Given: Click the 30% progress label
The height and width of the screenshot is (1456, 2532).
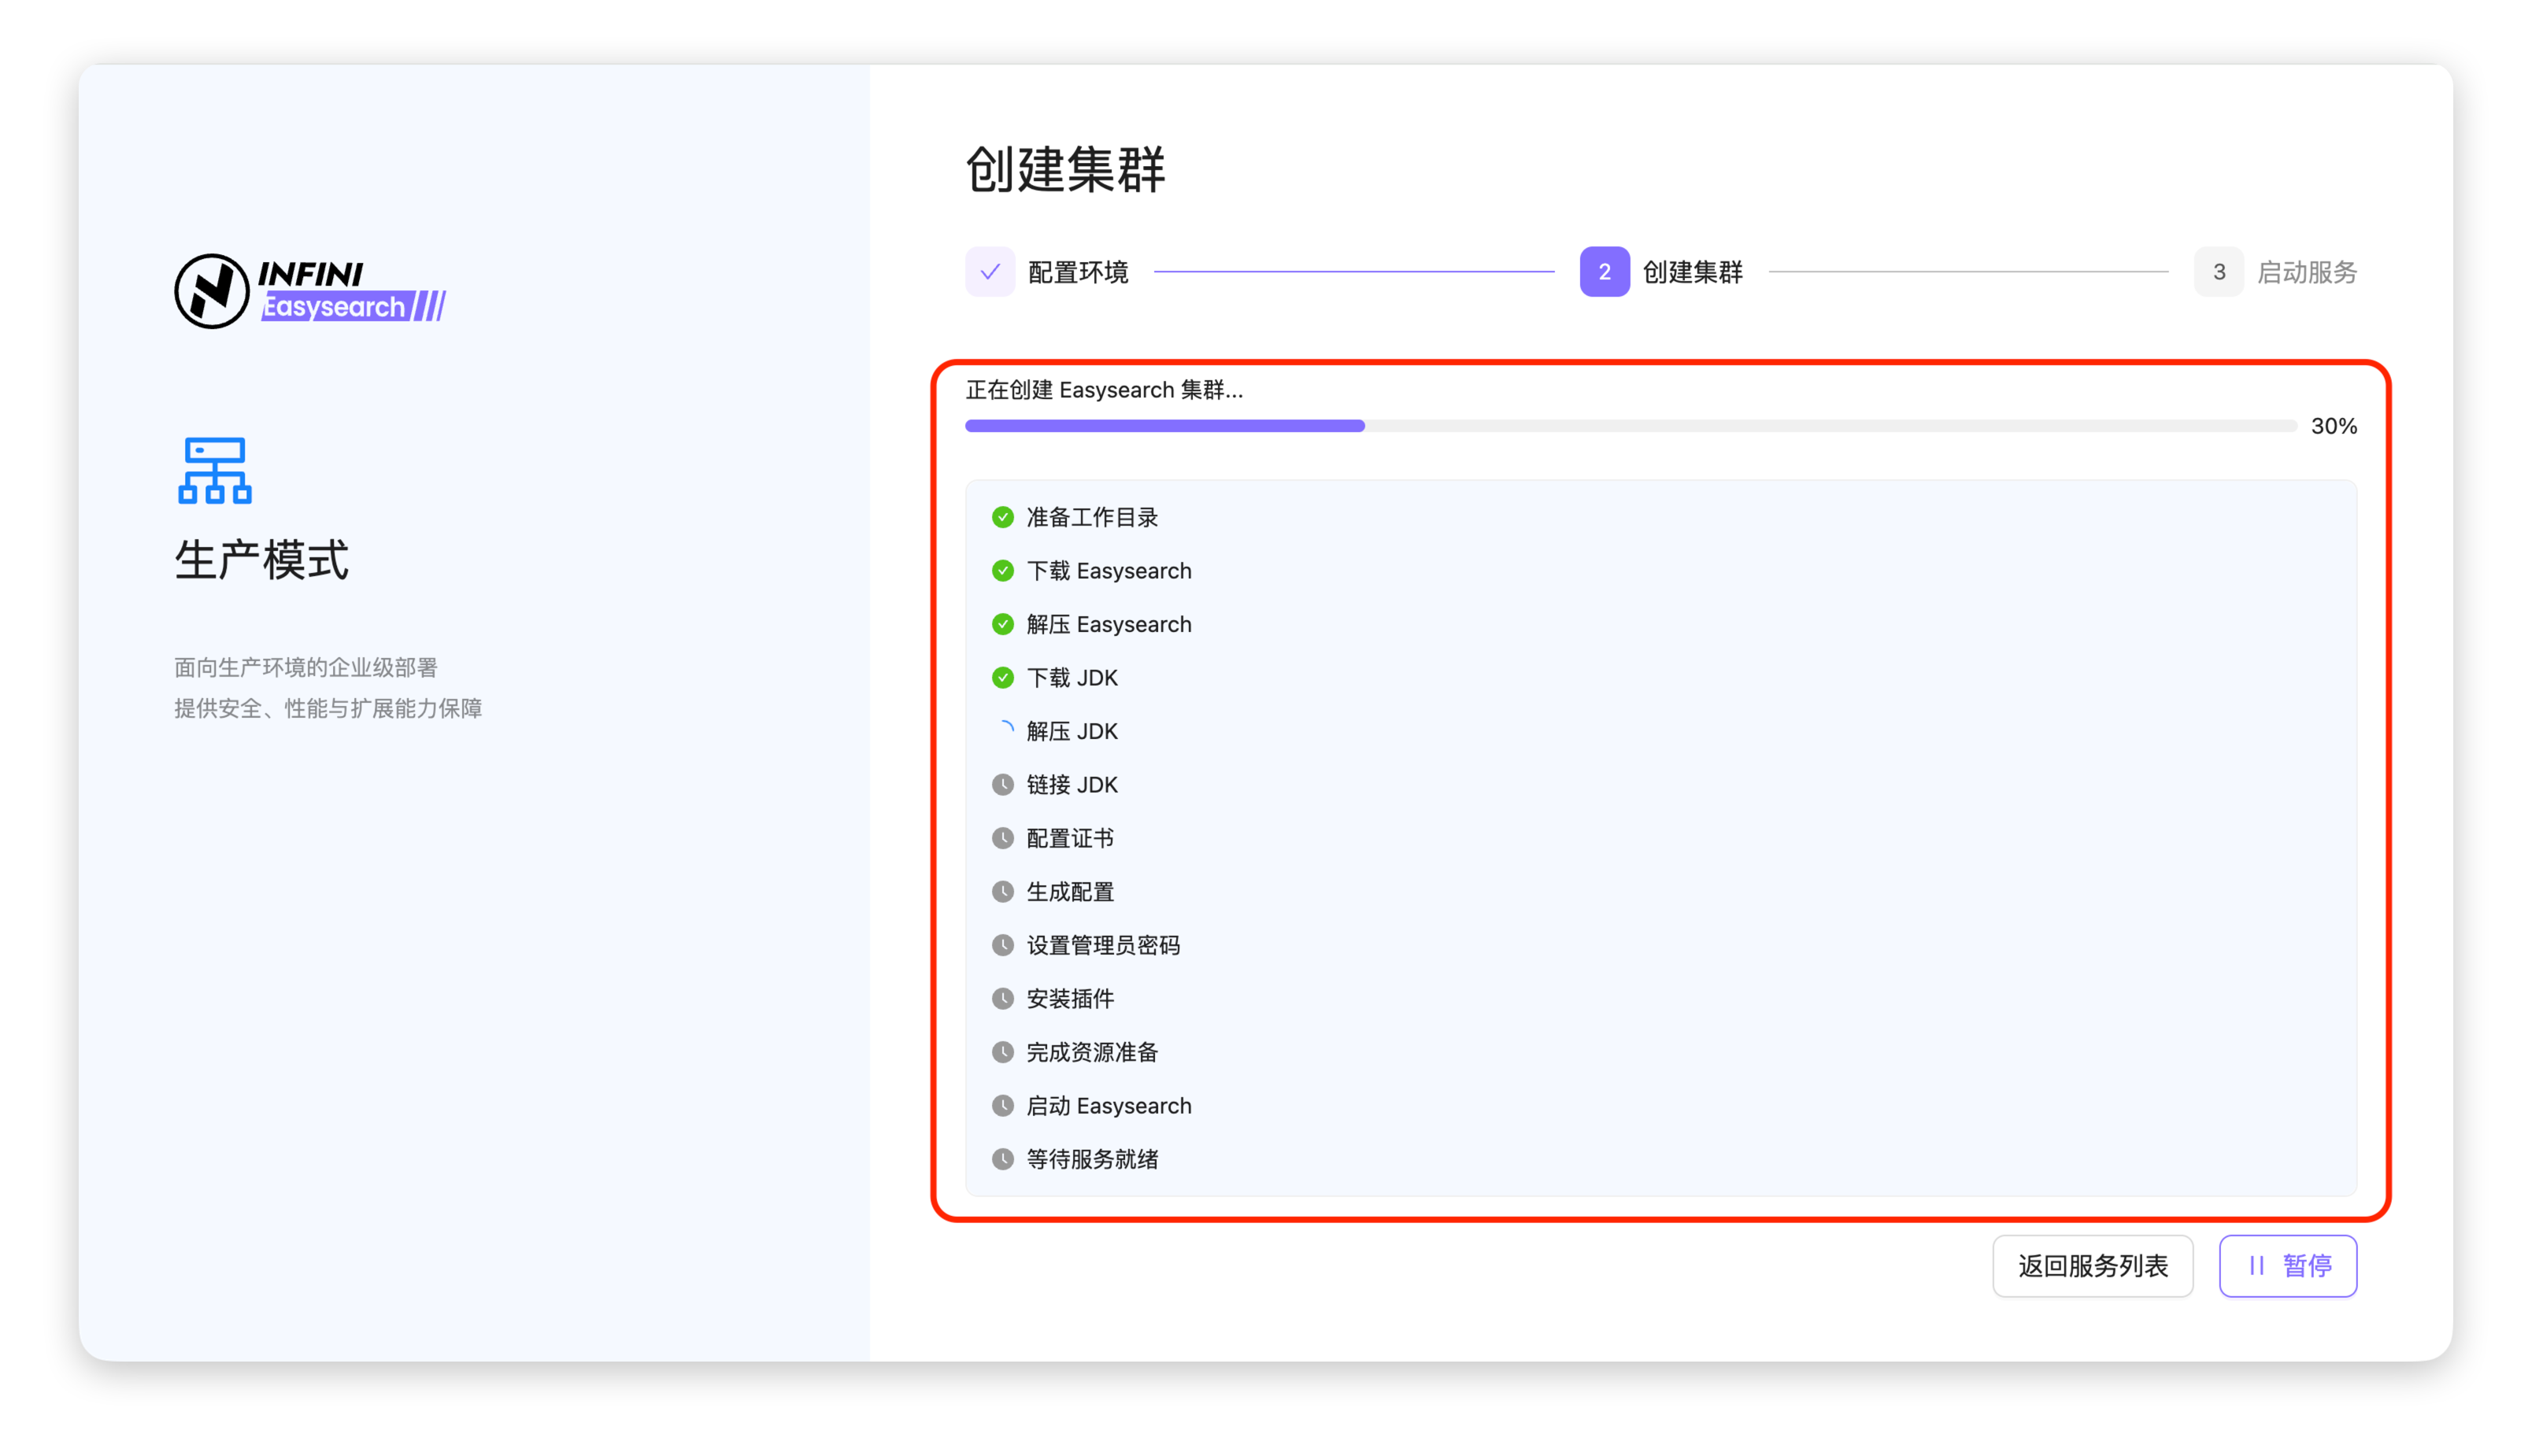Looking at the screenshot, I should (x=2333, y=426).
